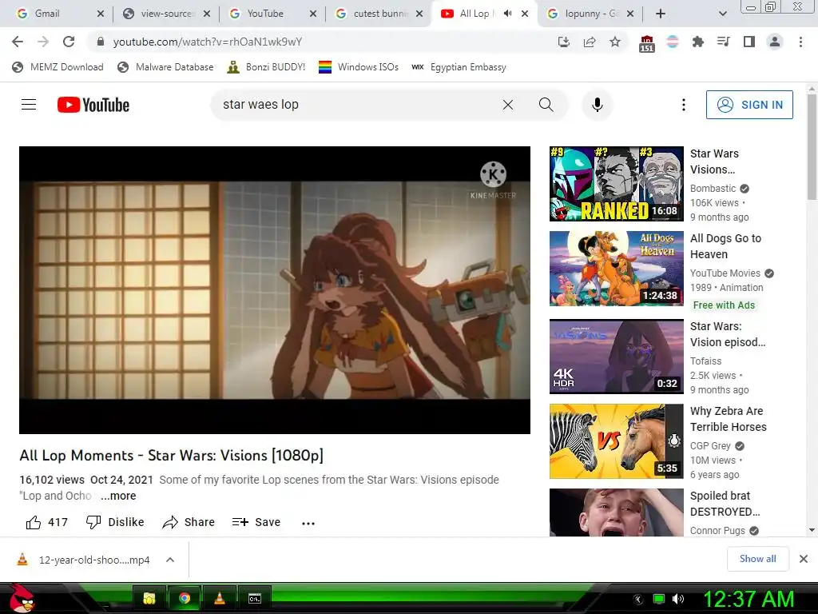Close the All Lop Moments tab
818x614 pixels.
click(525, 14)
